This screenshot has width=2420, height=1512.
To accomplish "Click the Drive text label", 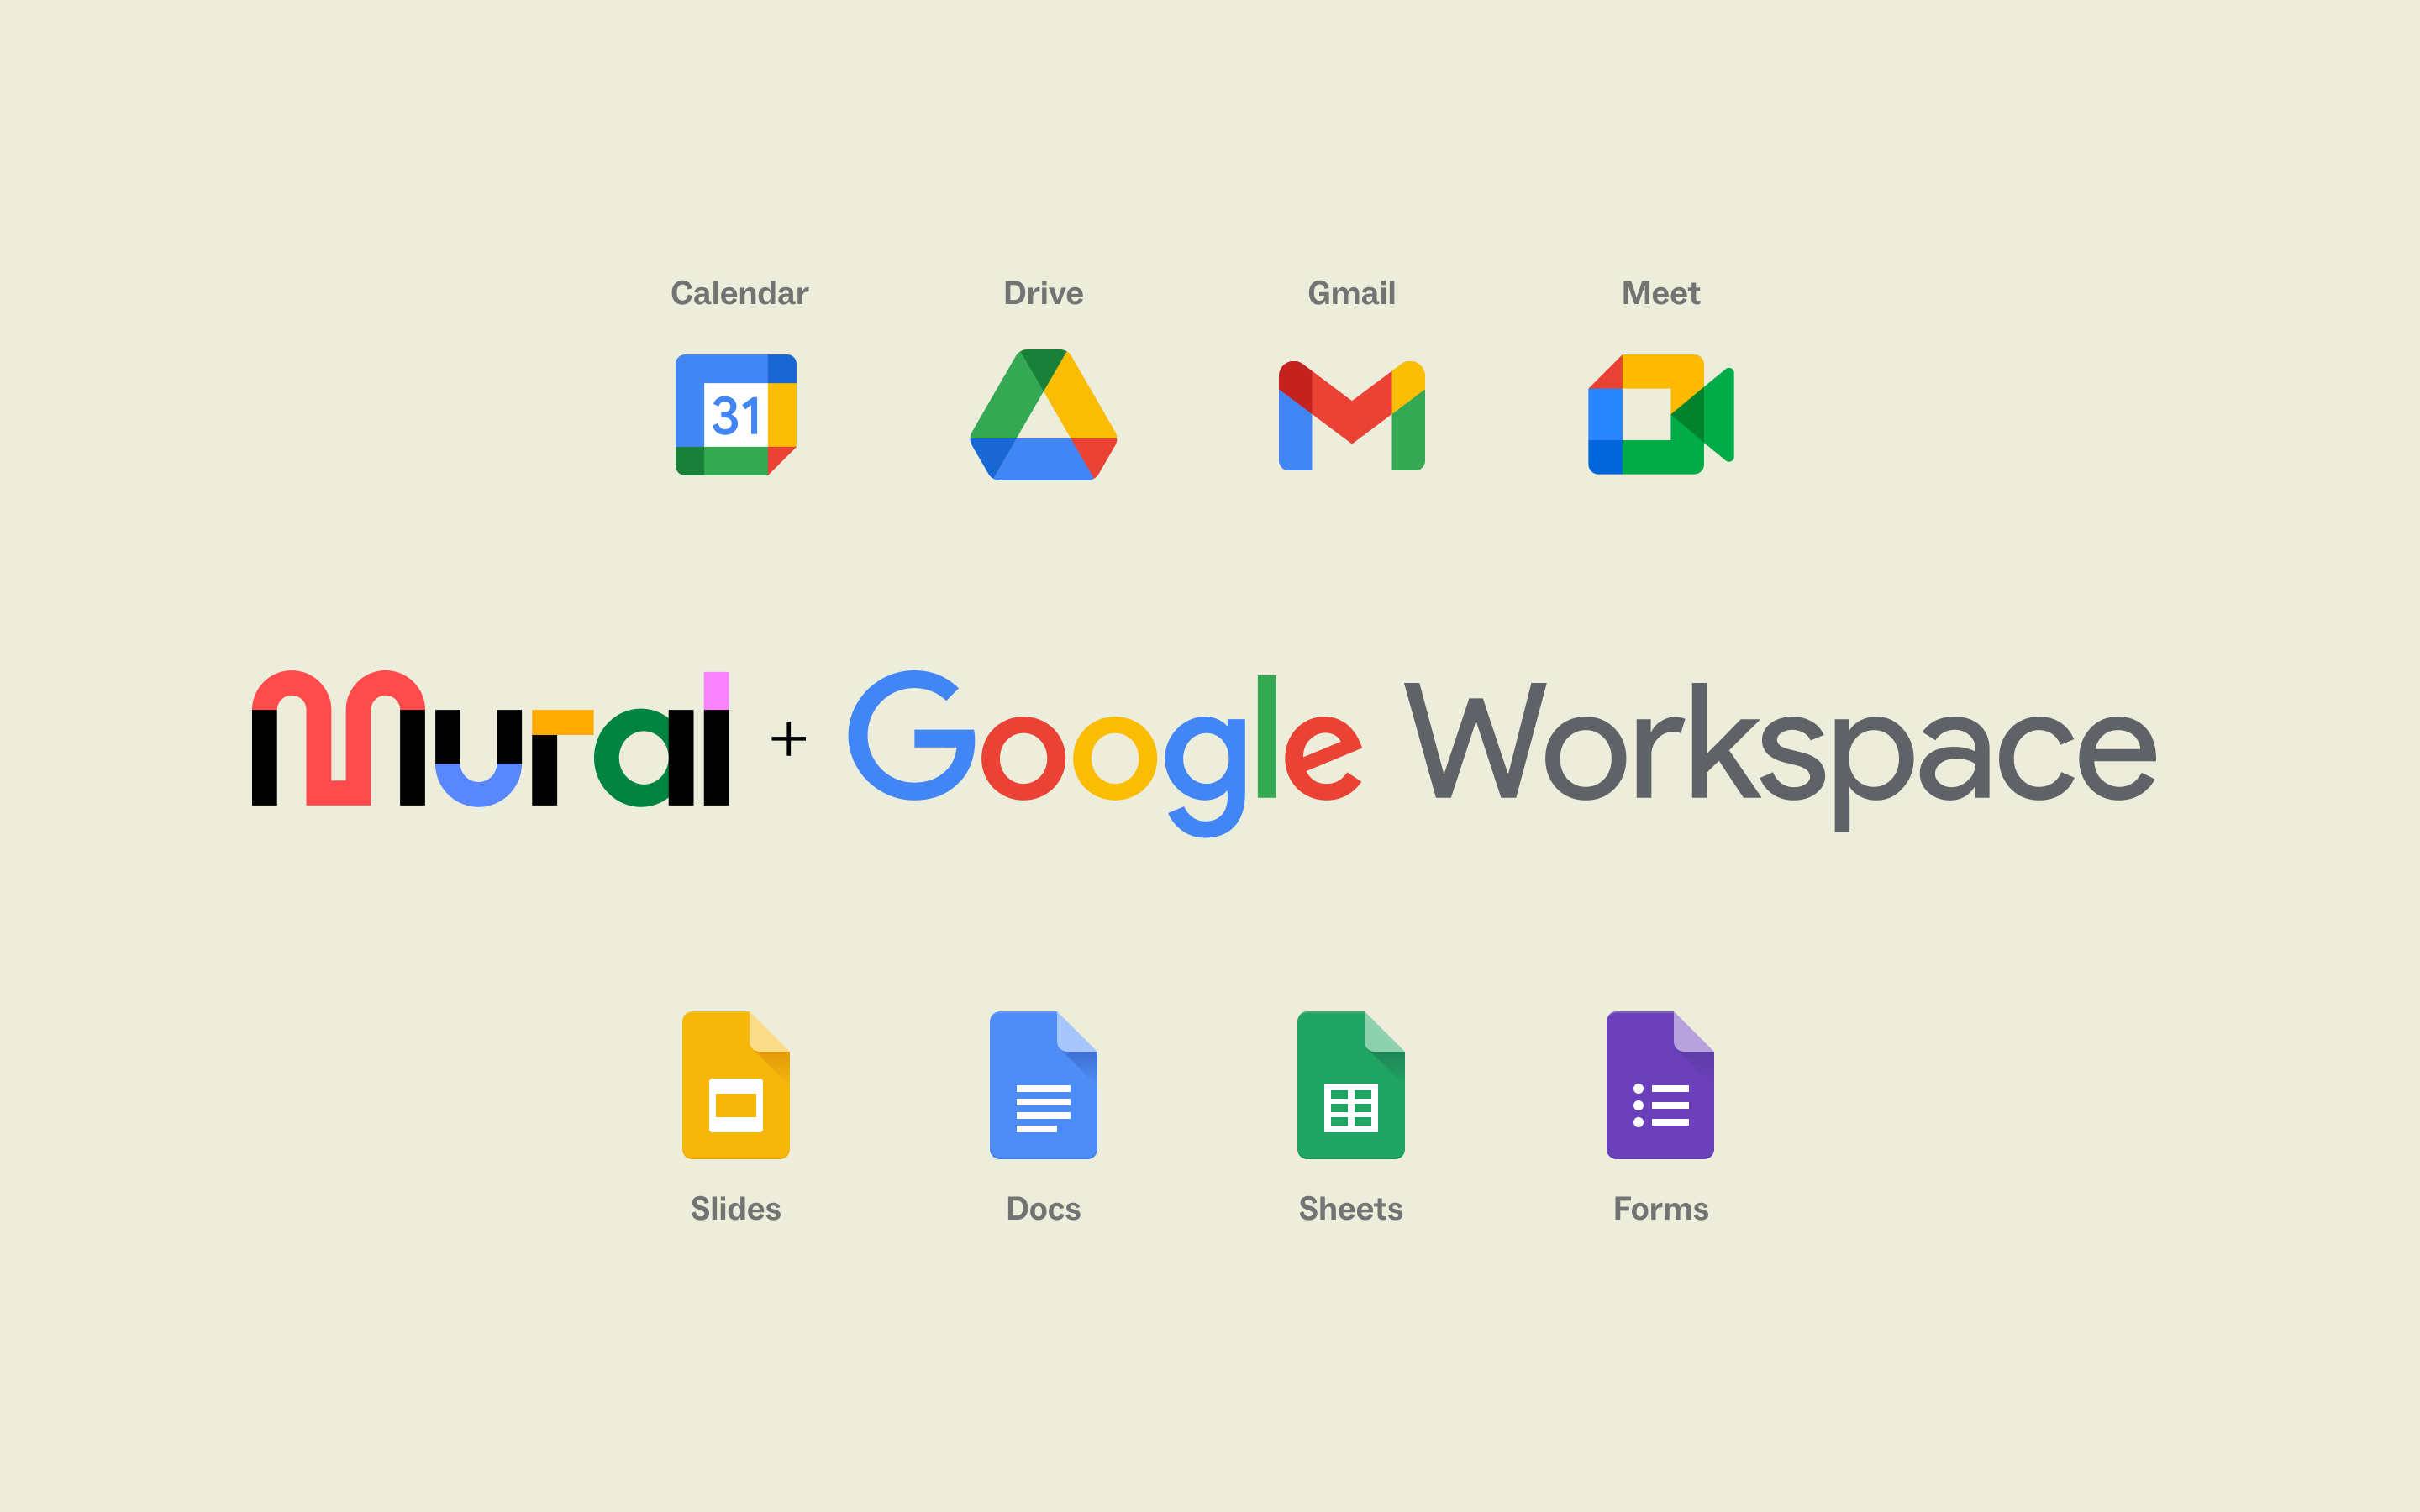I will [1043, 292].
